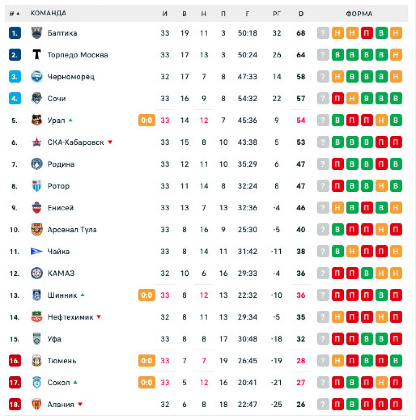Click the live 0:0 score badge for Урал

[x=147, y=120]
